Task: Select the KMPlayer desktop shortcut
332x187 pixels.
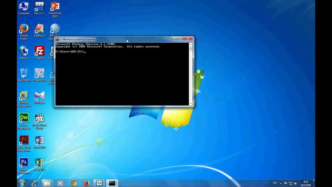Action: 39,98
